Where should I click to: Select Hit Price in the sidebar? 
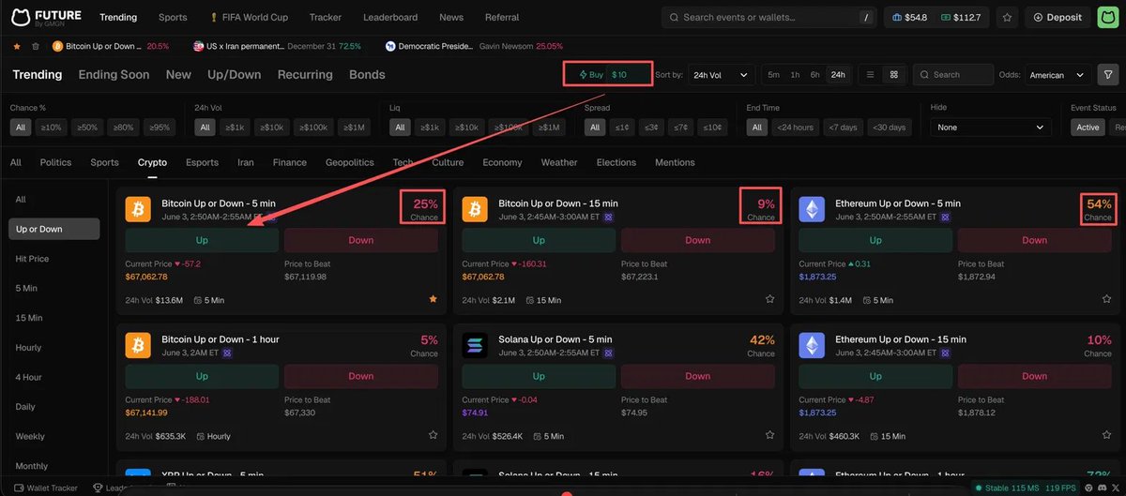(x=32, y=259)
